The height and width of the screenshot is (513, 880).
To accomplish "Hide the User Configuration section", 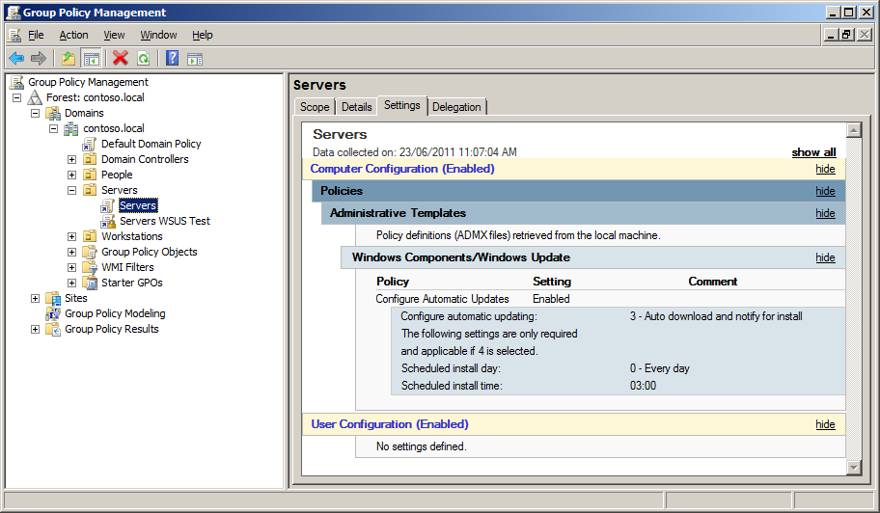I will pyautogui.click(x=825, y=424).
